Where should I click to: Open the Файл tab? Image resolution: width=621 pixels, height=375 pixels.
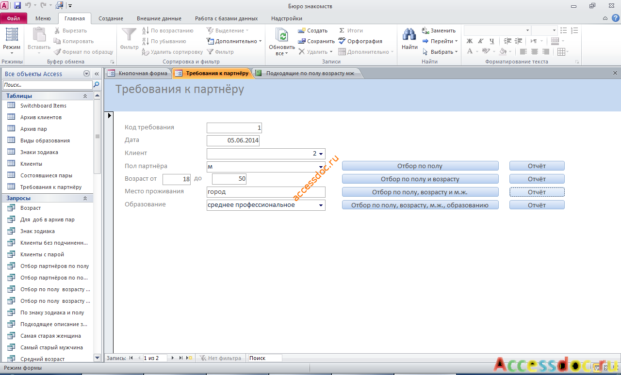coord(14,18)
